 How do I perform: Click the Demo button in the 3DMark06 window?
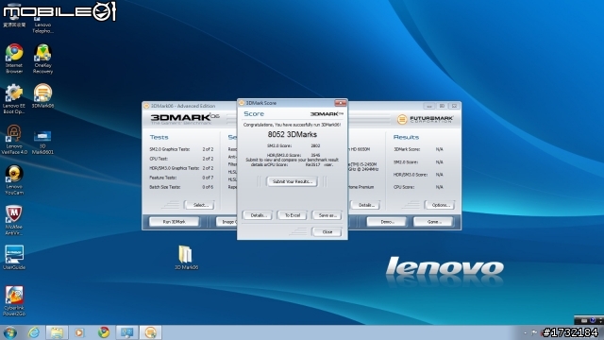coord(386,222)
